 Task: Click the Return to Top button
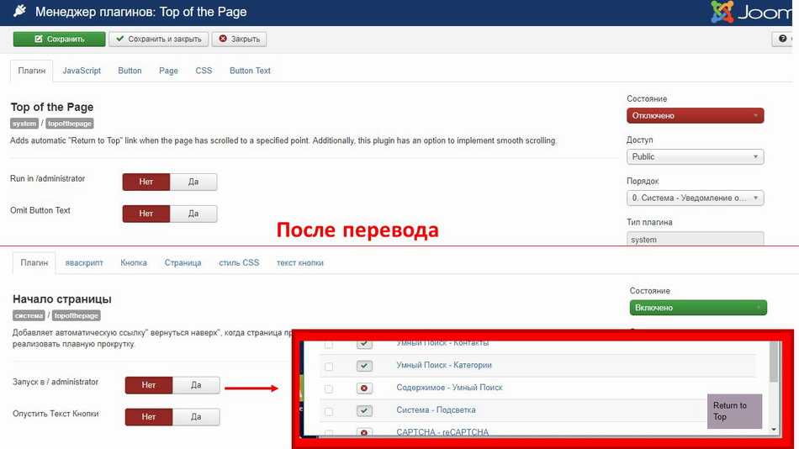tap(733, 411)
